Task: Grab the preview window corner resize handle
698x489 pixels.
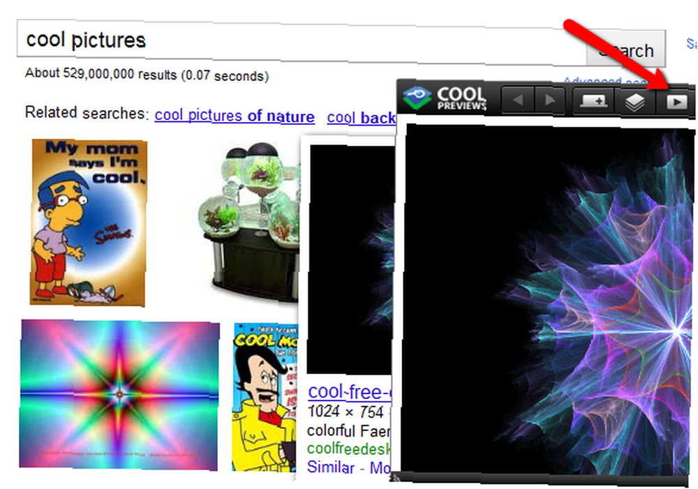Action: [395, 478]
